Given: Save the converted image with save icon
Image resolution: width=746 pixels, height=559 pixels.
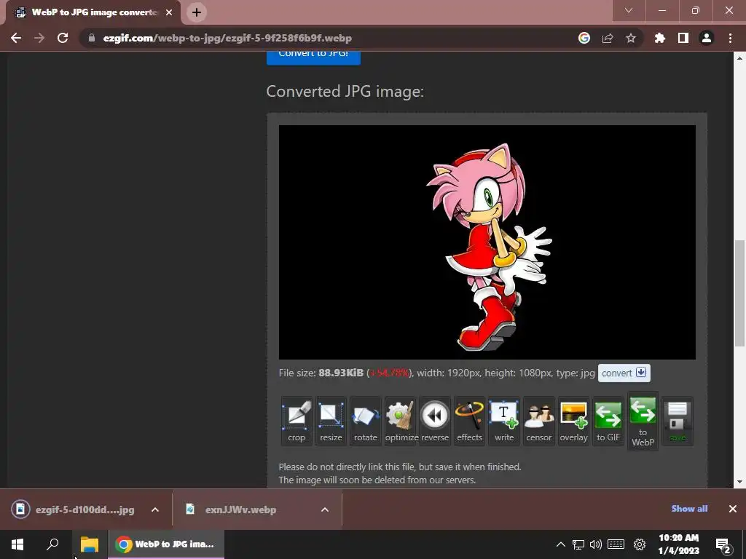Looking at the screenshot, I should (x=678, y=421).
